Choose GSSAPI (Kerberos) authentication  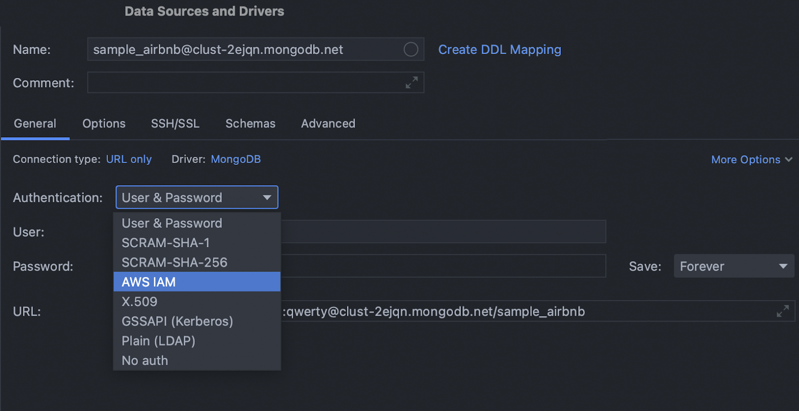[x=177, y=321]
